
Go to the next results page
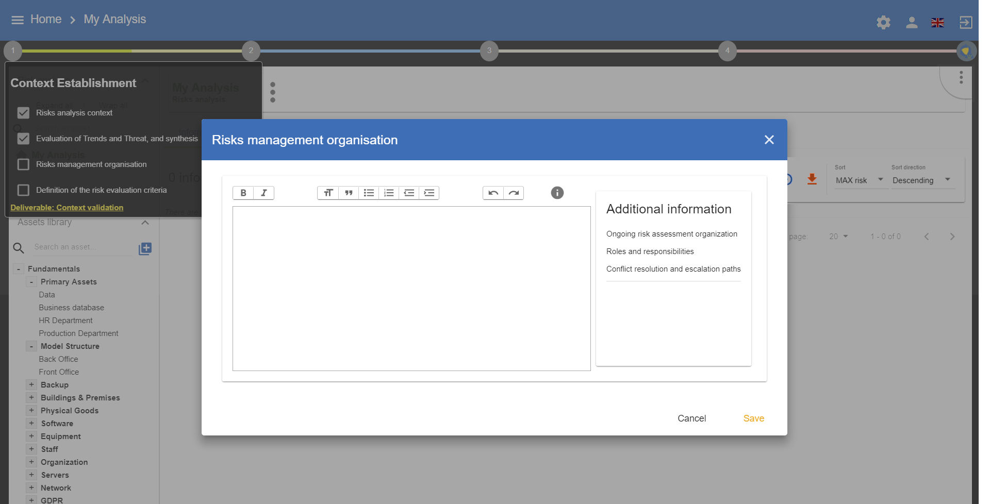click(952, 237)
